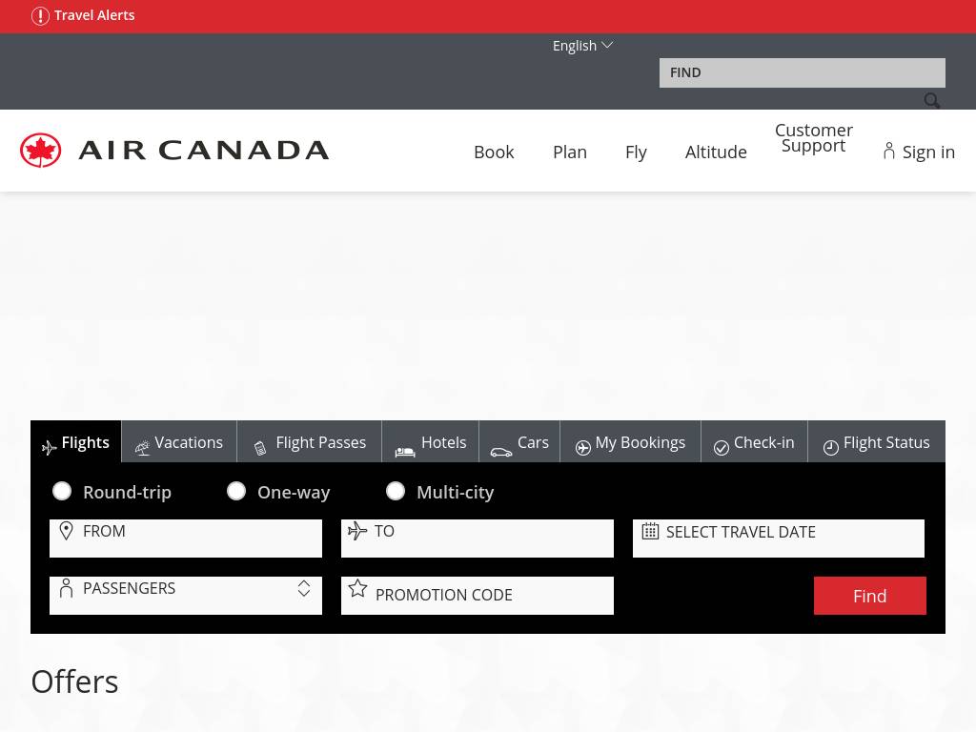The image size is (976, 732).
Task: Switch to the Flight Status tab
Action: pos(877,442)
